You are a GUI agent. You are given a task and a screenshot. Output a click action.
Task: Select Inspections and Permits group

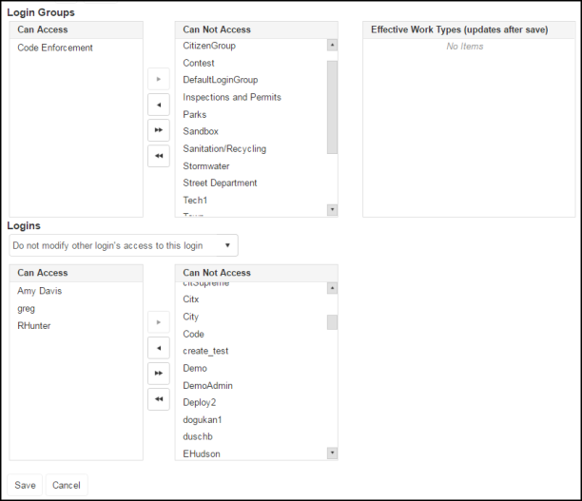click(x=232, y=97)
